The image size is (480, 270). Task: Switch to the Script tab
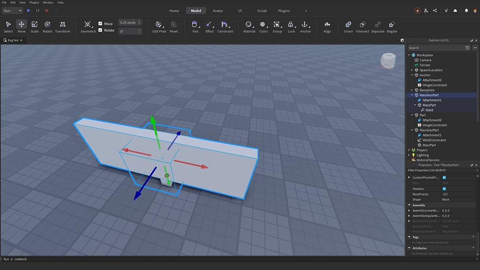click(262, 11)
